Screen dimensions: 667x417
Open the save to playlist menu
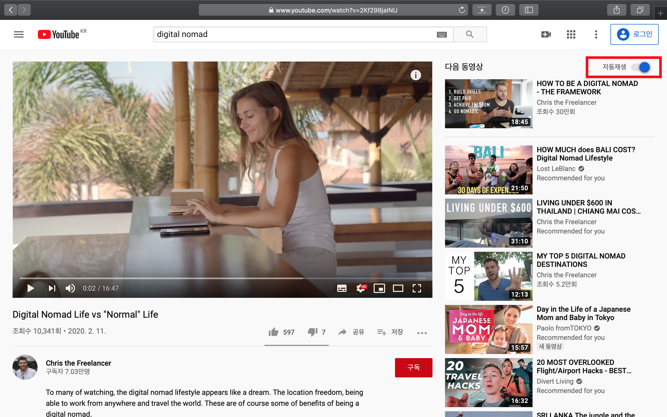pos(390,332)
